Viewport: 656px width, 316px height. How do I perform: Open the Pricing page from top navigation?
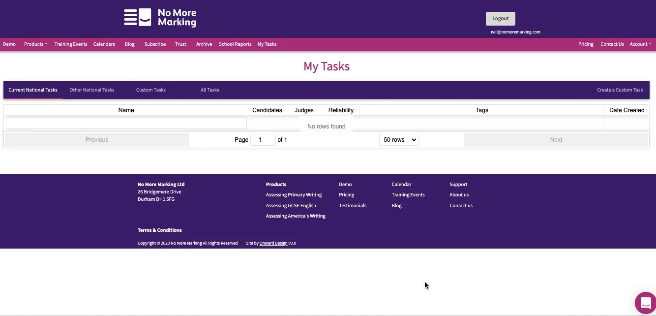pyautogui.click(x=586, y=44)
